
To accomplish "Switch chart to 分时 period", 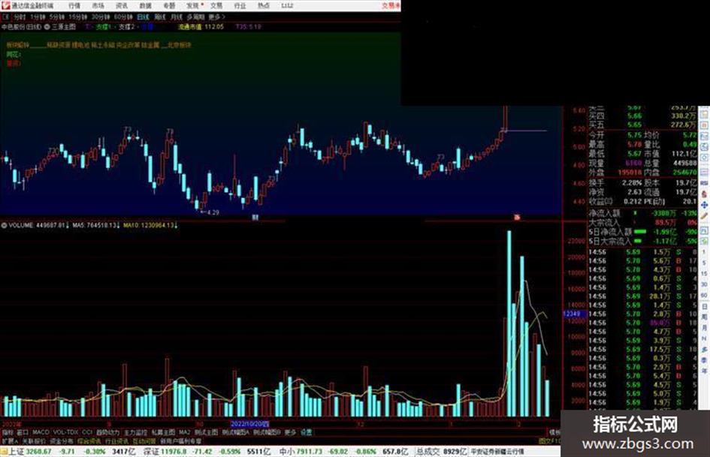I will [x=20, y=17].
